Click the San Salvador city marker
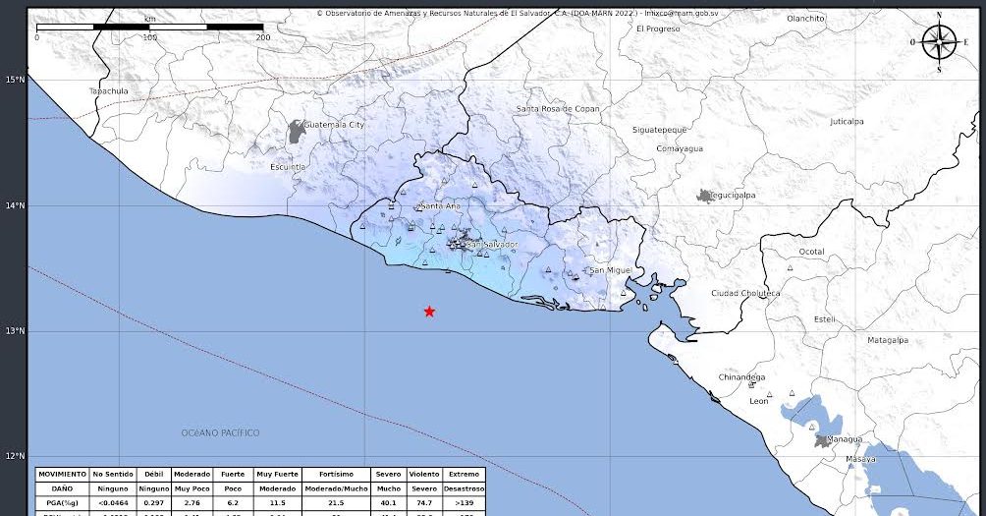 [458, 242]
